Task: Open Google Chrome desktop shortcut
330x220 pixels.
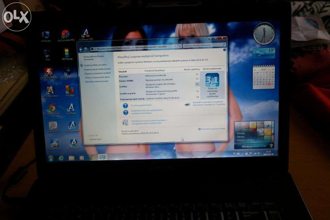Action: coord(52,109)
